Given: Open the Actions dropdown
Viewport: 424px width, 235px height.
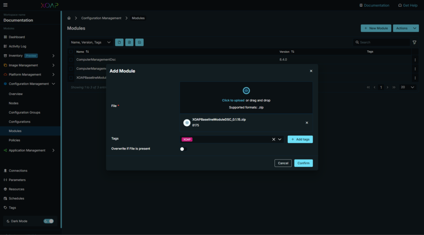Looking at the screenshot, I should [405, 28].
